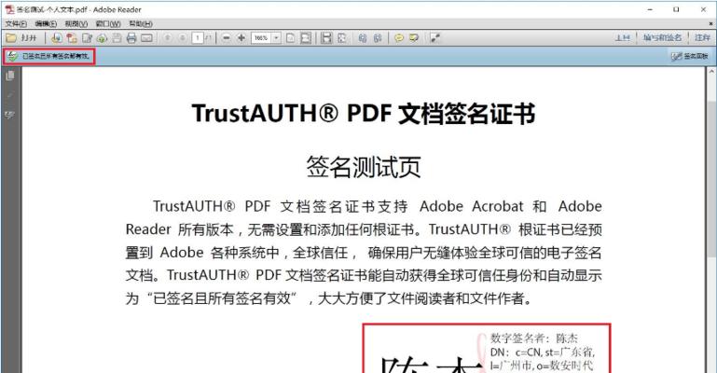717x373 pixels.
Task: Go to next page arrow
Action: pos(183,38)
